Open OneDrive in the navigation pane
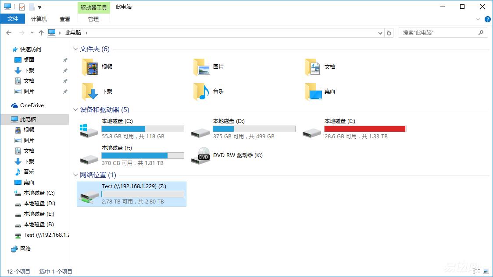 (27, 105)
